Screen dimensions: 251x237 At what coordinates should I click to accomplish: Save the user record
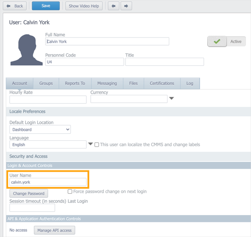tap(46, 6)
